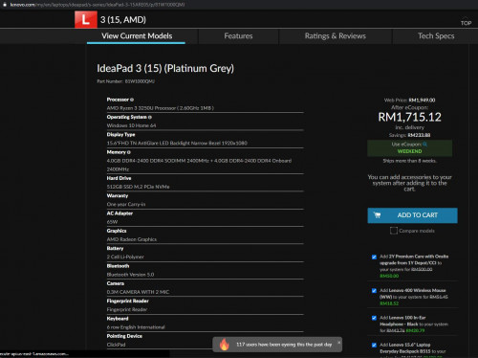The image size is (478, 358).
Task: Tick the Compare models checkbox
Action: pos(394,231)
